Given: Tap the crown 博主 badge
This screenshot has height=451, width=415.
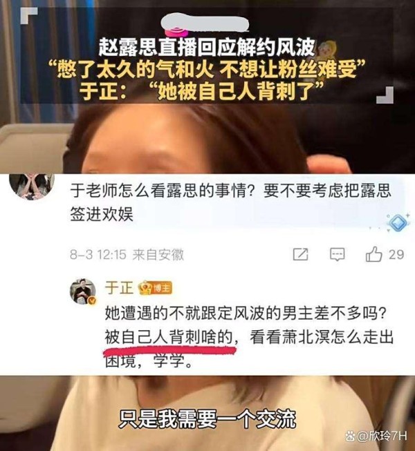Looking at the screenshot, I should pos(155,288).
